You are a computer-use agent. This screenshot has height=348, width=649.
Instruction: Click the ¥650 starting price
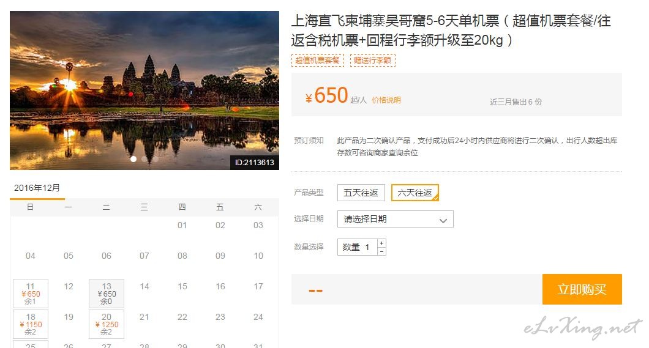point(326,95)
